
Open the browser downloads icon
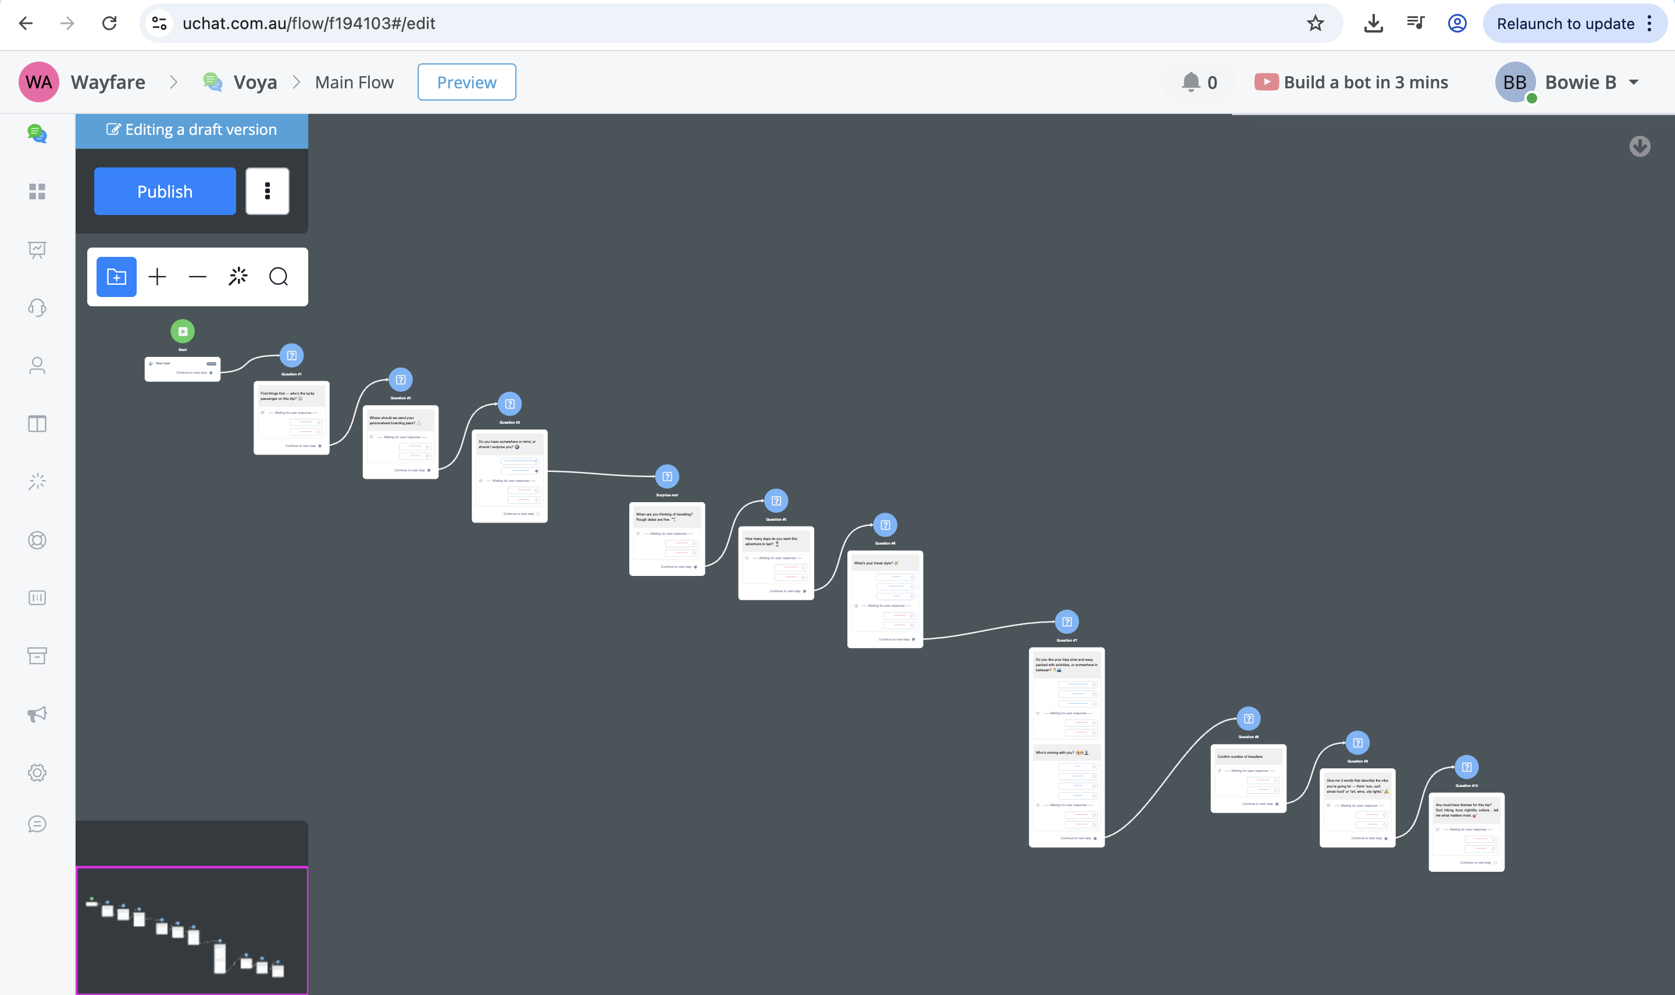pos(1373,23)
